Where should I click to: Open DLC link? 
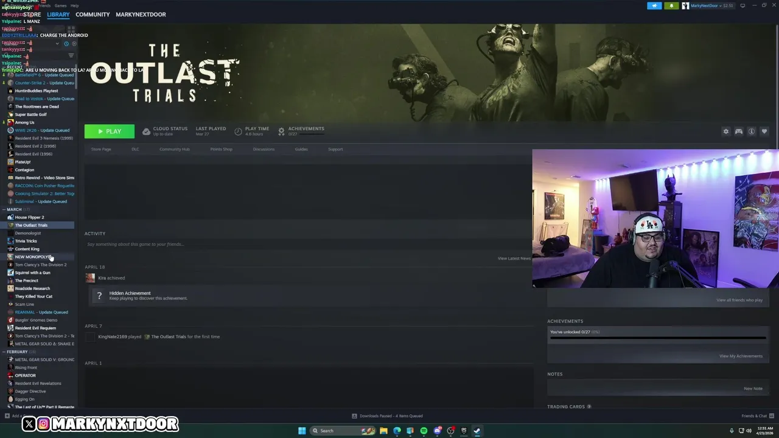(x=135, y=149)
